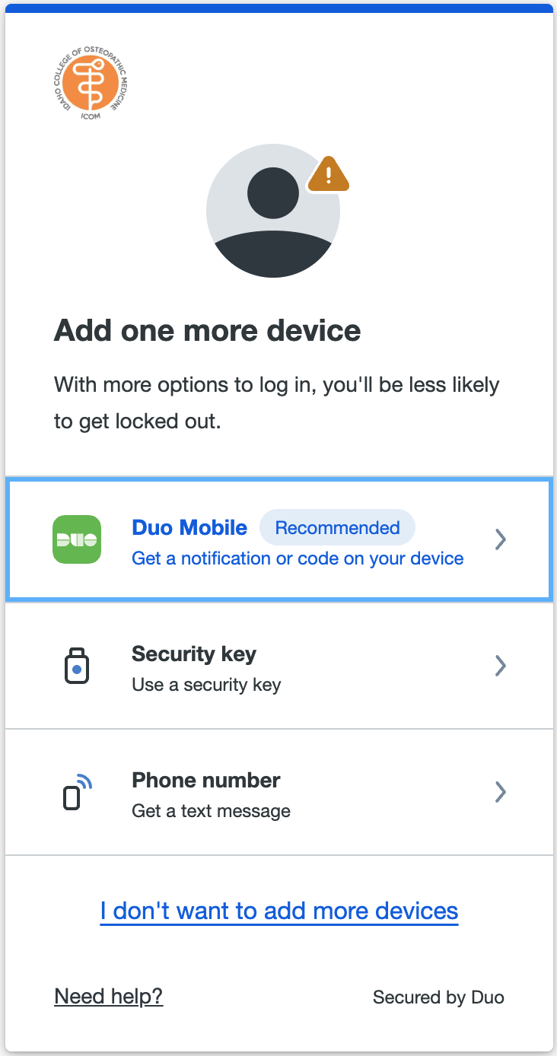Click the phone with signal waves icon
Screen dimensions: 557x1056
pos(77,792)
